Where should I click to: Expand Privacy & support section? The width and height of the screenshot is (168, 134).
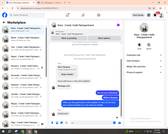[144, 72]
